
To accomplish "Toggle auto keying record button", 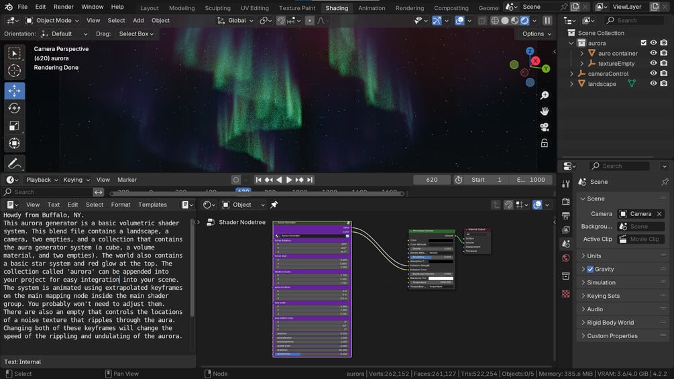I will 235,180.
